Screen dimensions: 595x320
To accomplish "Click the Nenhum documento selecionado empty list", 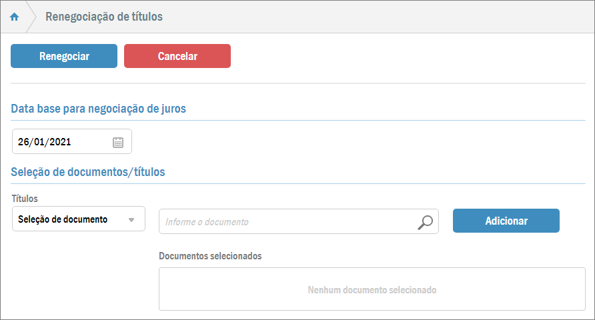I will [x=372, y=290].
